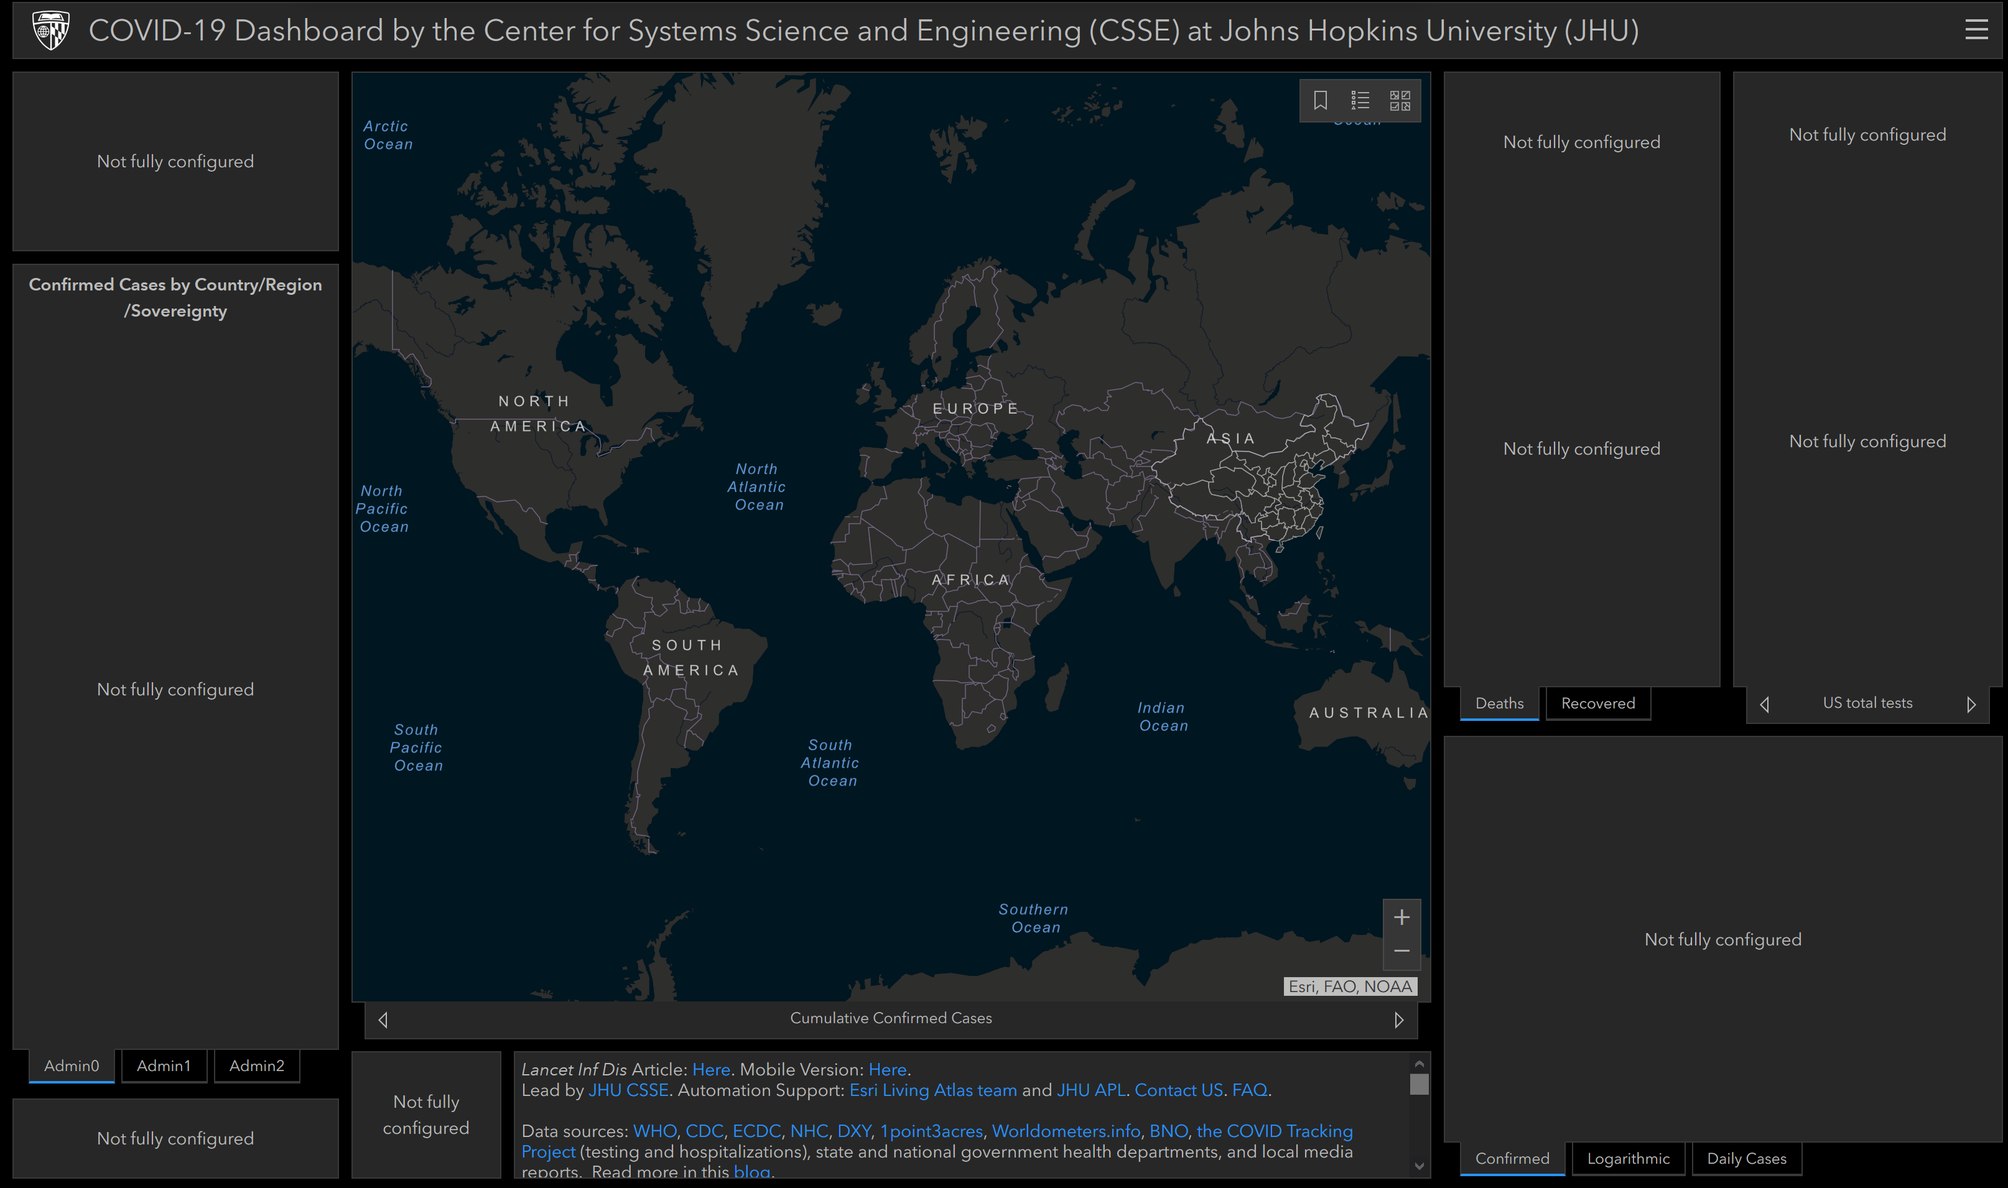Click the North Pacific Ocean map label
This screenshot has height=1188, width=2008.
[x=382, y=508]
